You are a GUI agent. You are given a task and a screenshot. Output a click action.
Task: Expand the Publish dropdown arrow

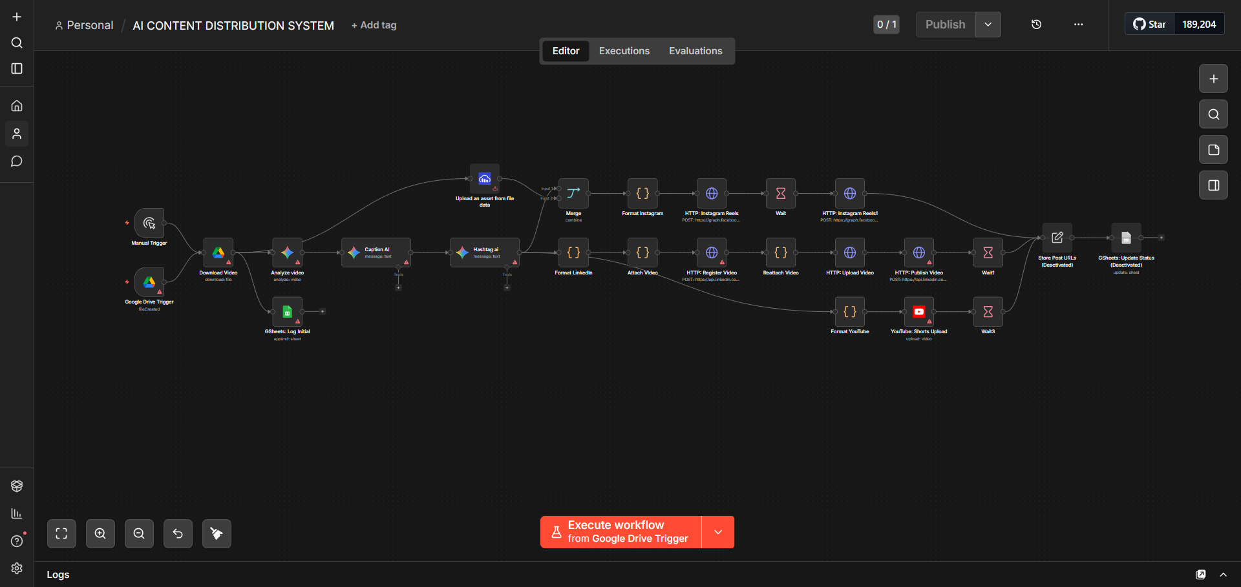pyautogui.click(x=988, y=25)
